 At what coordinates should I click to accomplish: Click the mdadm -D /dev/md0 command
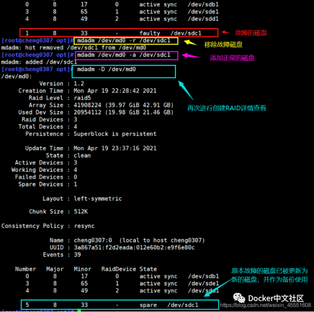pos(106,69)
